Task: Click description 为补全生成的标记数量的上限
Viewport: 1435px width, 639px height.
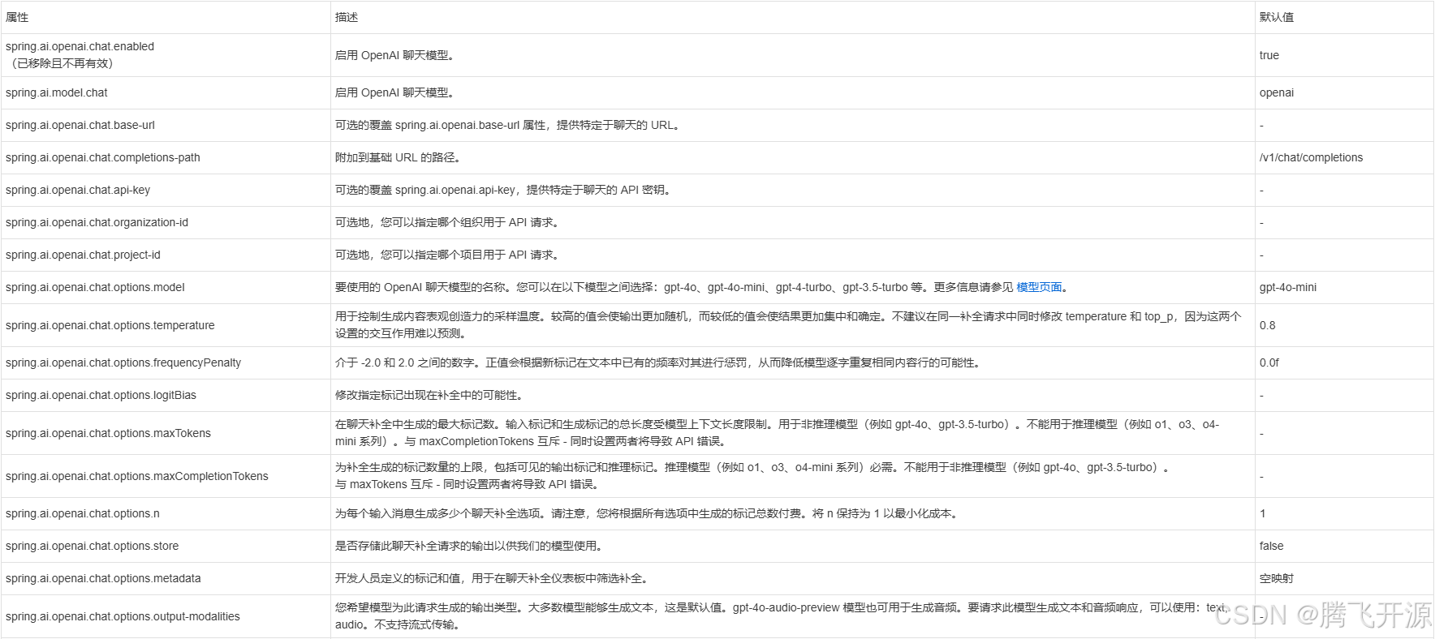Action: (752, 476)
